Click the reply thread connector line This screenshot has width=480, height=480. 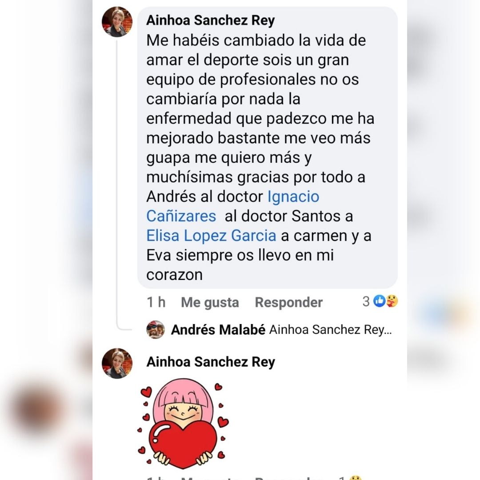(118, 184)
